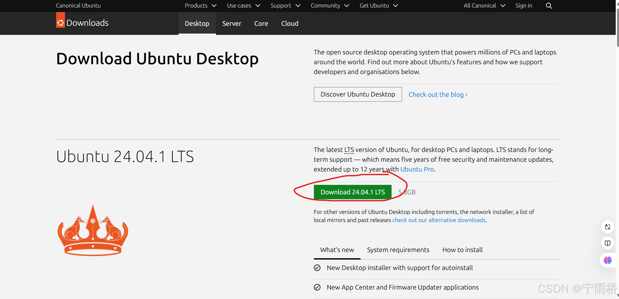Viewport: 619px width, 299px height.
Task: Open the How to install tab
Action: pyautogui.click(x=462, y=250)
